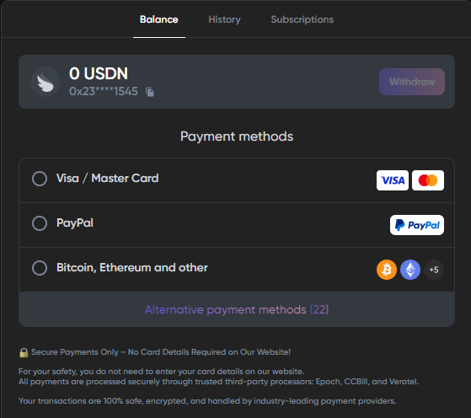Click the PayPal payment method label

point(75,223)
